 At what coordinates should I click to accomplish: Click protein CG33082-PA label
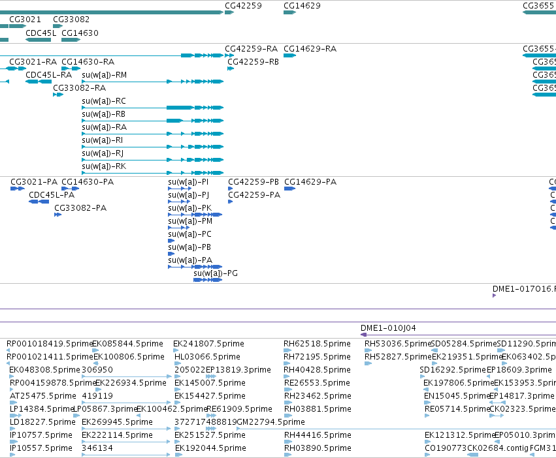80,208
